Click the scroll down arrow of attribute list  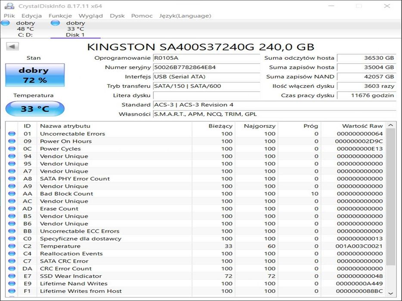pyautogui.click(x=390, y=293)
